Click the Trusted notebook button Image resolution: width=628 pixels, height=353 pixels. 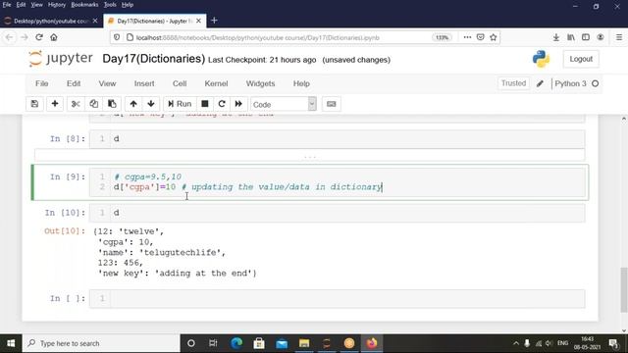[x=513, y=83]
